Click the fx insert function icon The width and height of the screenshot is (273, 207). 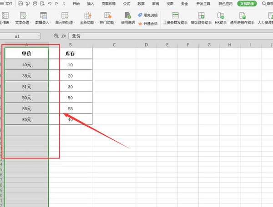point(64,36)
